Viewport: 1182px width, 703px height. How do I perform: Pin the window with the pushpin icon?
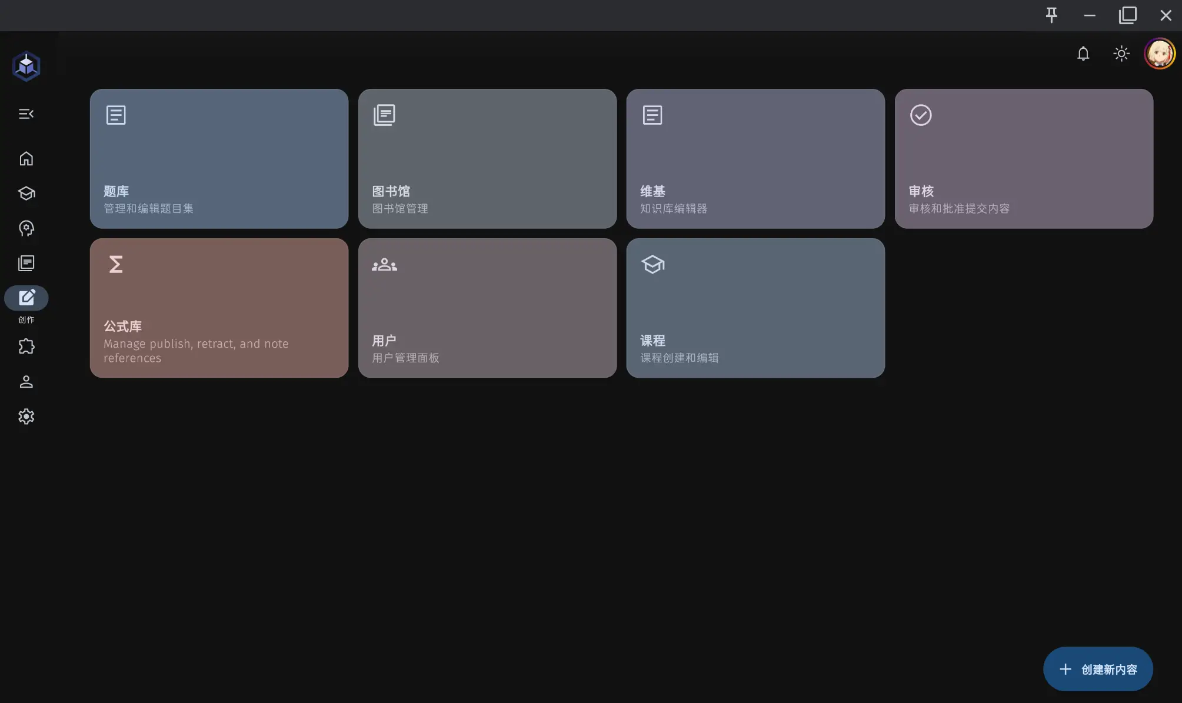pyautogui.click(x=1051, y=15)
